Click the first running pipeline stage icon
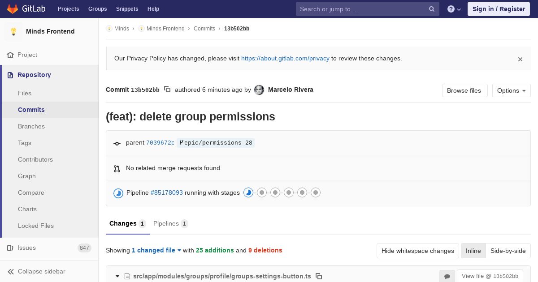The height and width of the screenshot is (282, 538). click(248, 193)
